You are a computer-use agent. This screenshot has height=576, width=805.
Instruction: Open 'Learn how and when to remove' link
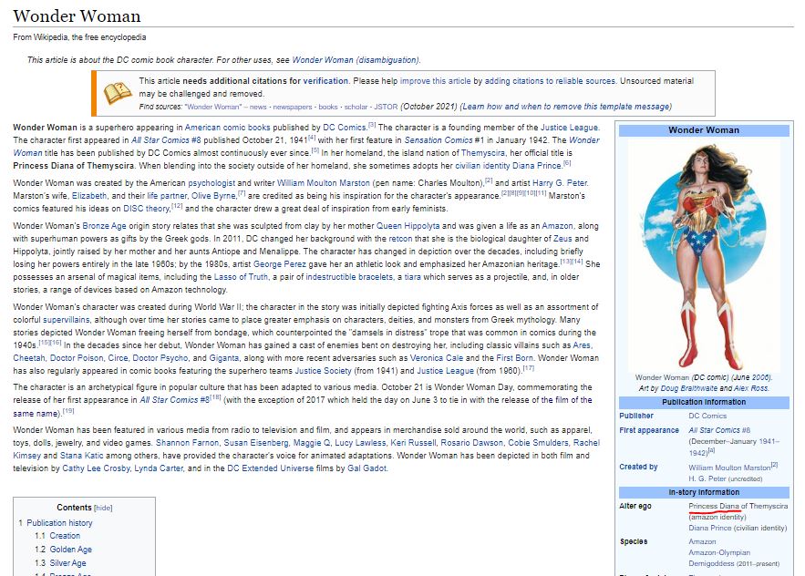565,107
